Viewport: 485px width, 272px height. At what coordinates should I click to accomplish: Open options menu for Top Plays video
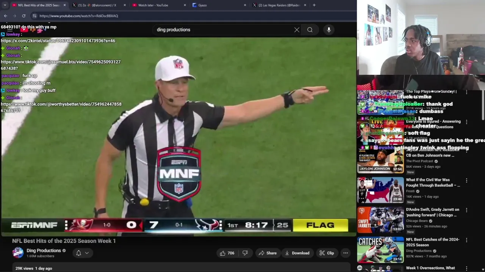(466, 92)
